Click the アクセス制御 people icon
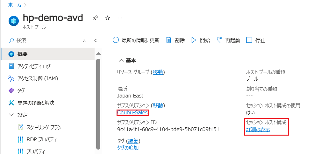Image resolution: width=321 pixels, height=154 pixels. [11, 78]
